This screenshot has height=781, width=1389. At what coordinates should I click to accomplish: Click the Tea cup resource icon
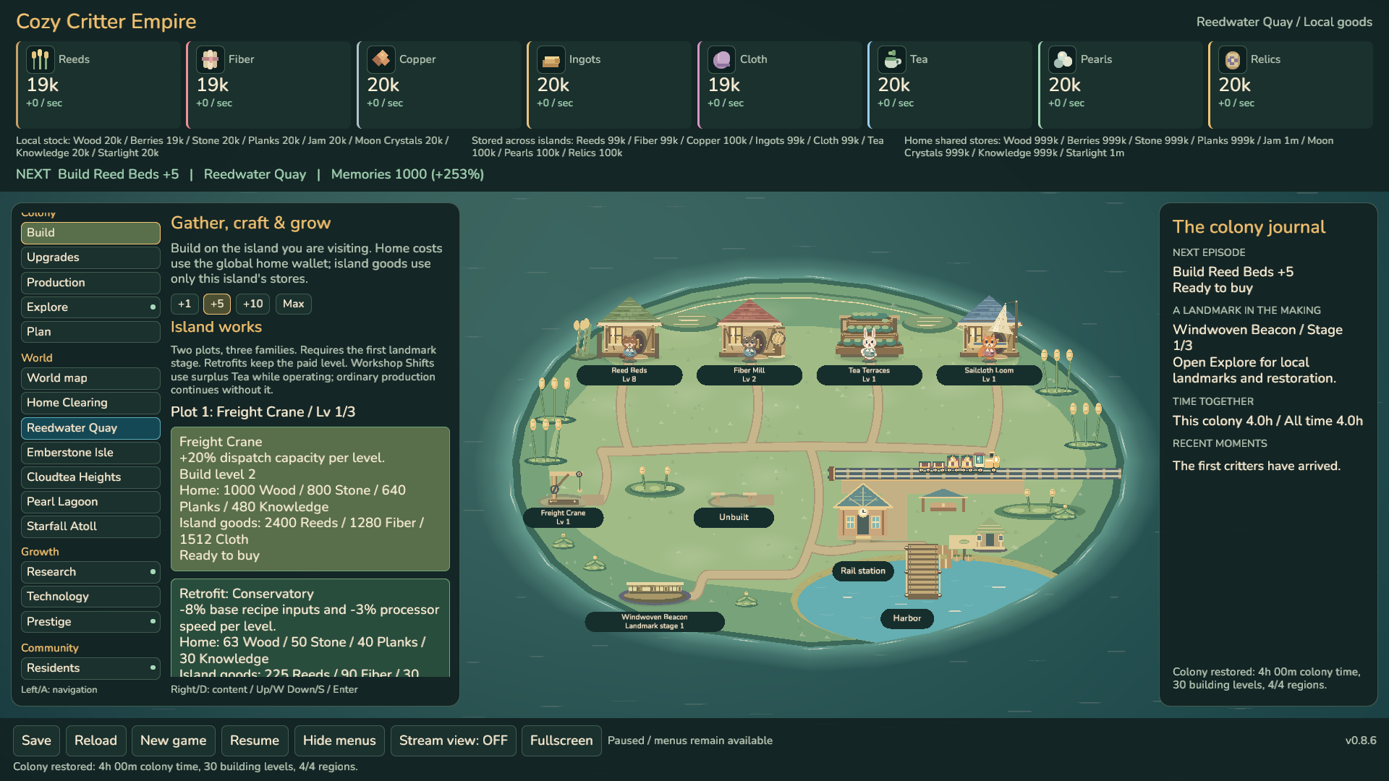[891, 59]
